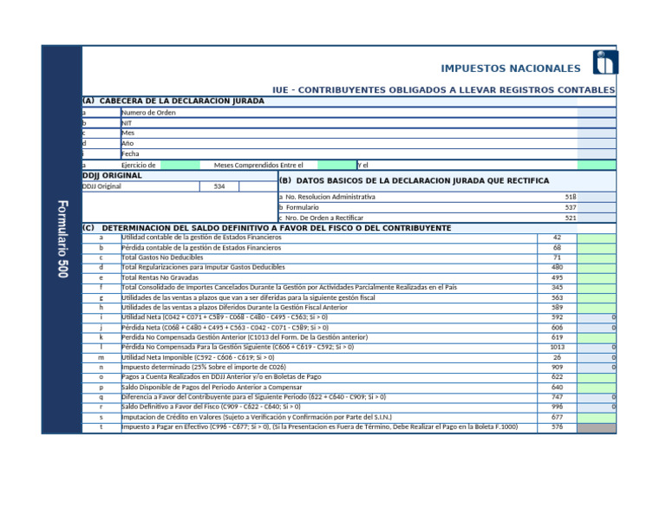This screenshot has width=666, height=515.
Task: Click green cell for code 619 row
Action: (x=597, y=337)
